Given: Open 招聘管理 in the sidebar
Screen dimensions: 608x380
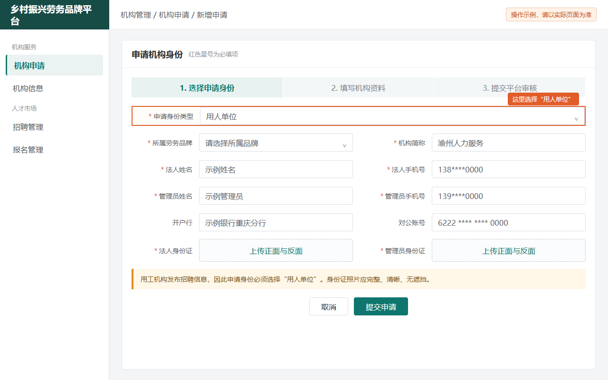Looking at the screenshot, I should pyautogui.click(x=54, y=127).
